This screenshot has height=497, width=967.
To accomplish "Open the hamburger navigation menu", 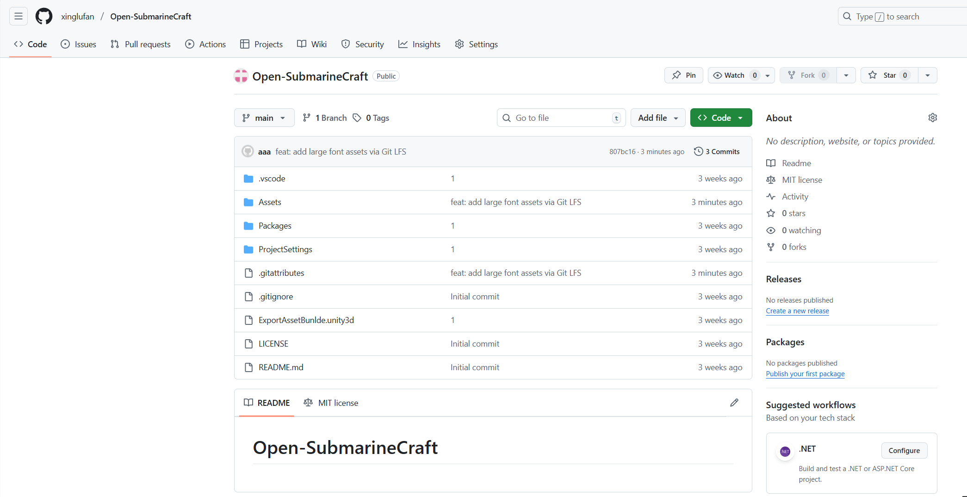I will tap(19, 17).
